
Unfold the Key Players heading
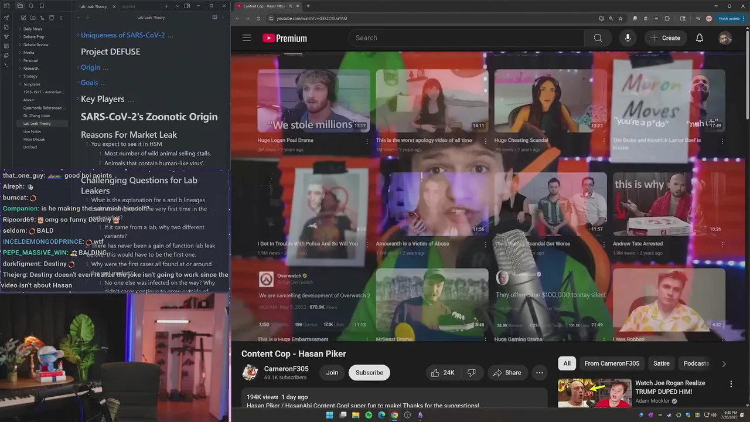click(x=78, y=99)
